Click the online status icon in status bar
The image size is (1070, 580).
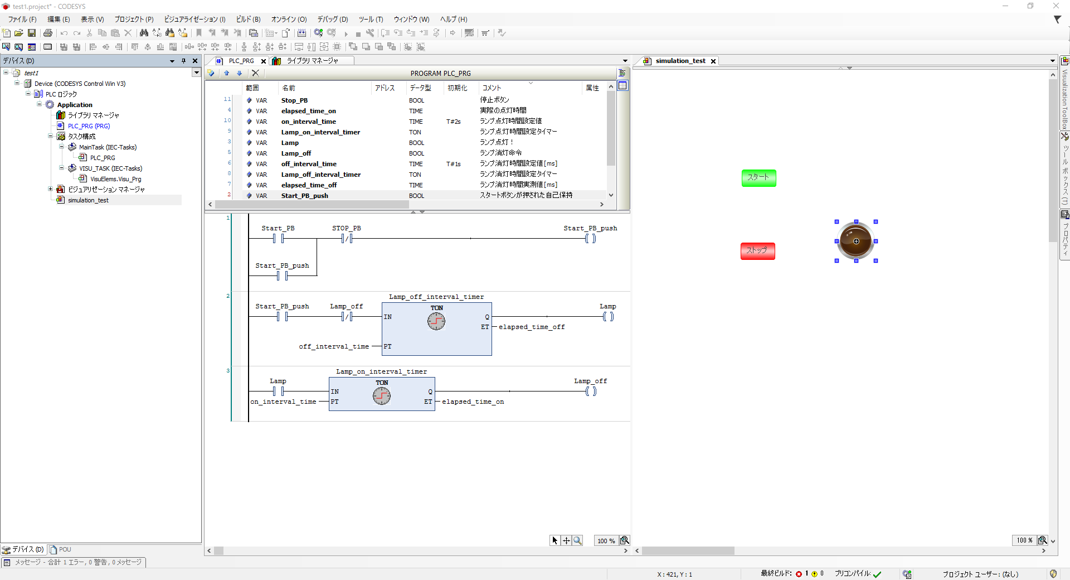(907, 574)
